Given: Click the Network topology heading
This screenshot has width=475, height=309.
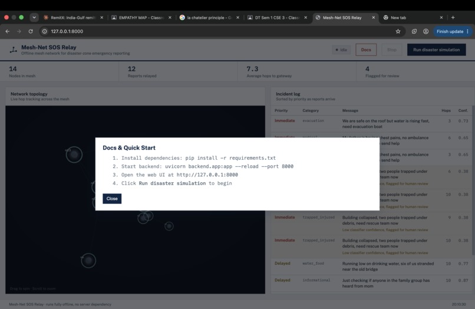Looking at the screenshot, I should (29, 94).
